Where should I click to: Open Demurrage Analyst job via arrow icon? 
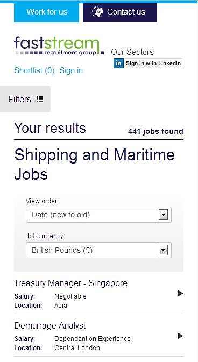click(x=180, y=336)
